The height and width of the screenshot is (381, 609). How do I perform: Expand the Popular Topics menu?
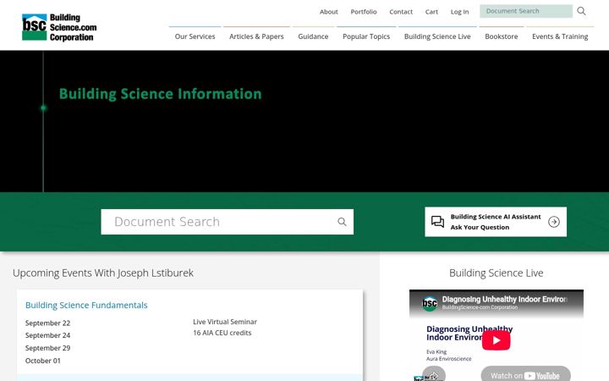pyautogui.click(x=366, y=36)
